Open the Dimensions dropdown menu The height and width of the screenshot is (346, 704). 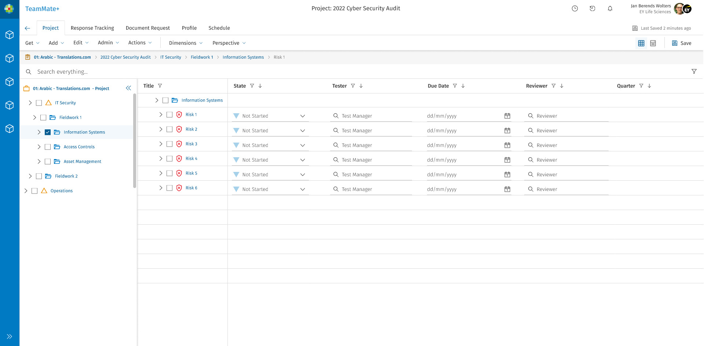(186, 43)
